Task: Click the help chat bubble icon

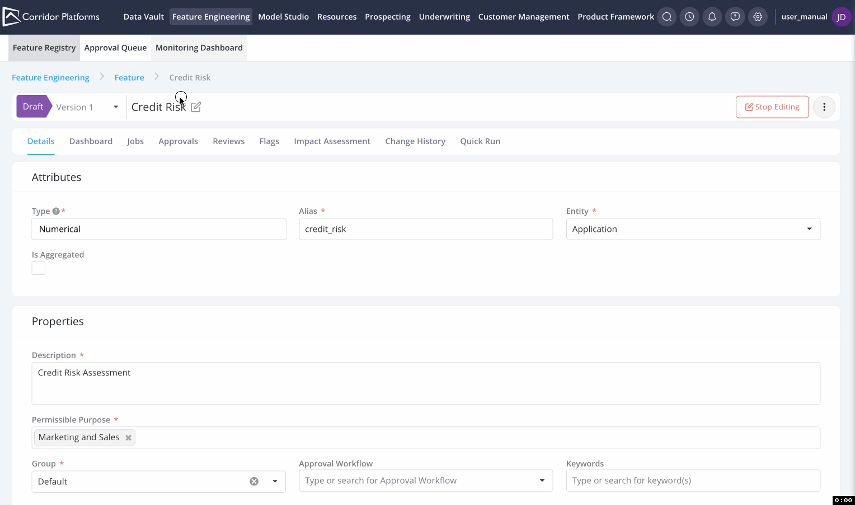Action: tap(735, 17)
